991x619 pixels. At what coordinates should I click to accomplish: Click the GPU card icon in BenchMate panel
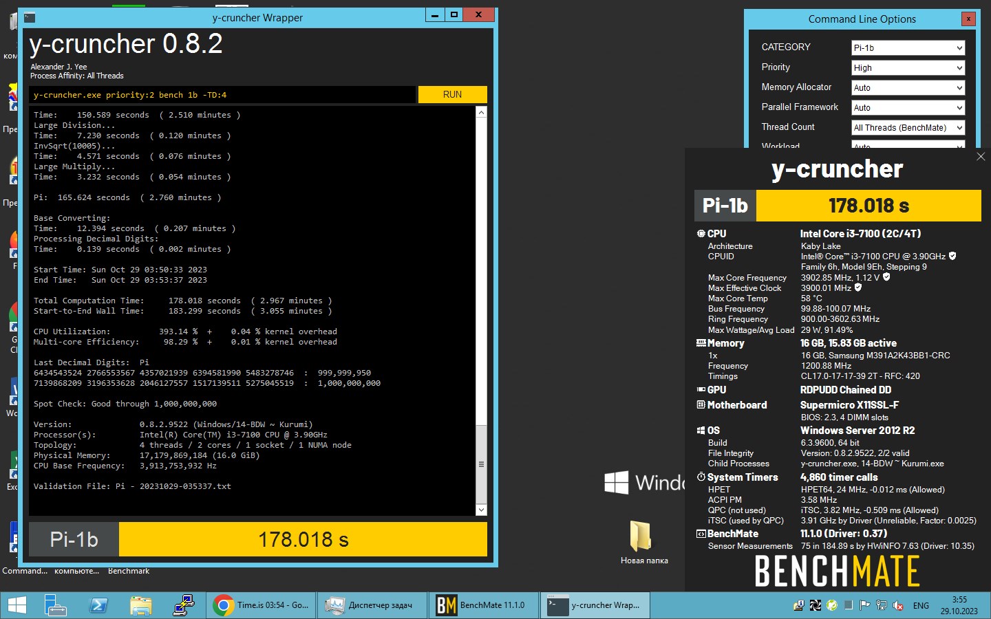tap(701, 389)
